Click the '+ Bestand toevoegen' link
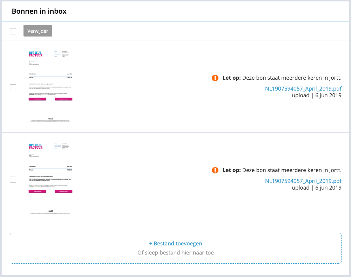Viewport: 351px width, 277px height. (x=175, y=243)
